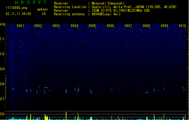Click the horizontal red echo near 0802

click(46, 88)
